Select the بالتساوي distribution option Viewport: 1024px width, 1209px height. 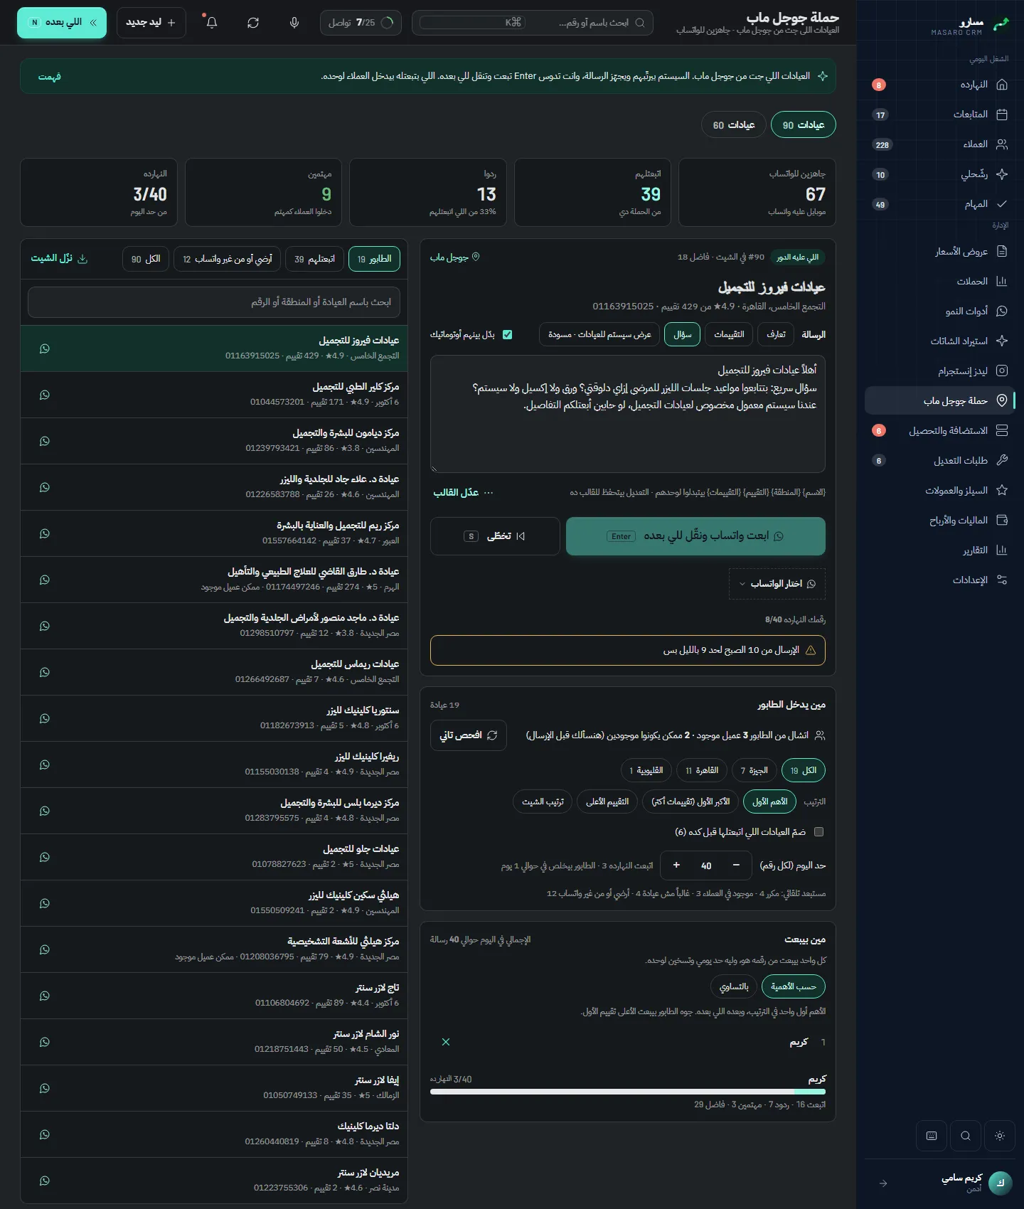pos(734,986)
